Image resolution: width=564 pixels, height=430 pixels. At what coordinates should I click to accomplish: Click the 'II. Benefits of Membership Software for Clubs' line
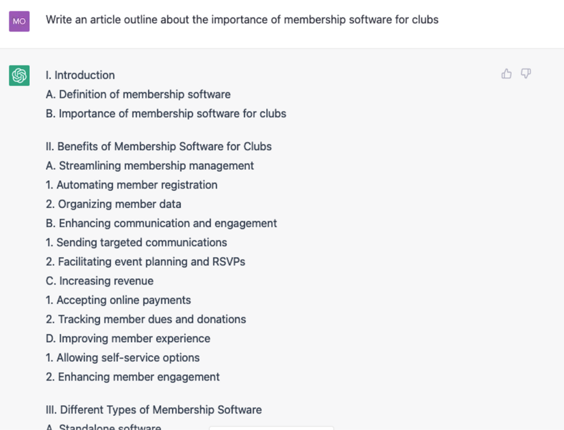click(x=159, y=147)
